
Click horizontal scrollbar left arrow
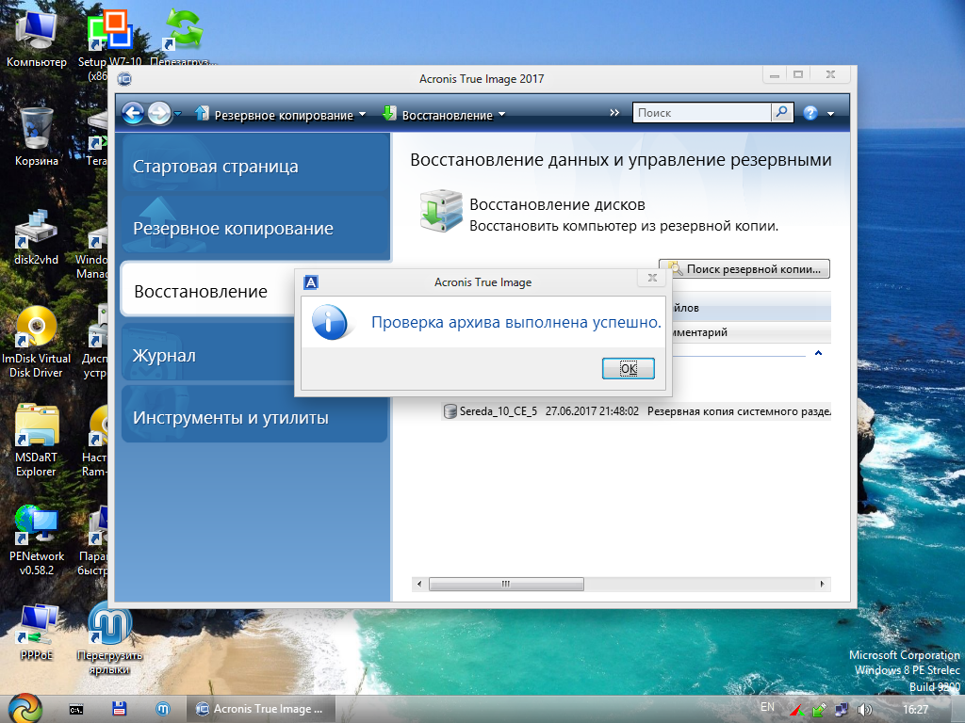pos(419,584)
